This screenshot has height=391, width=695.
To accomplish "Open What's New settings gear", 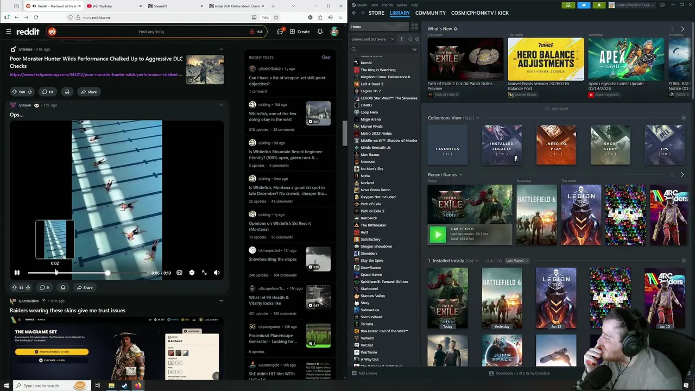I will click(x=456, y=29).
